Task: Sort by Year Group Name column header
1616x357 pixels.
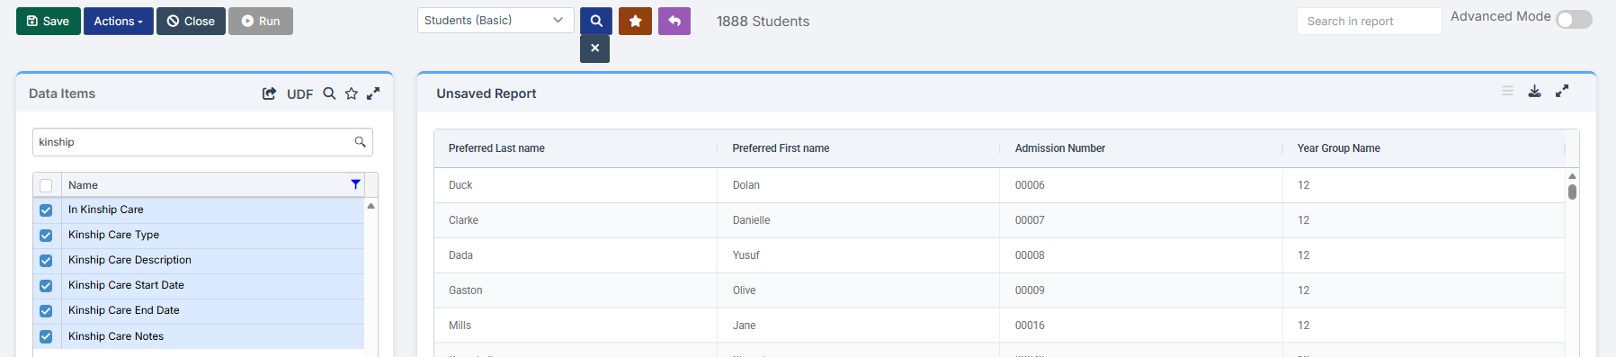Action: [1339, 148]
